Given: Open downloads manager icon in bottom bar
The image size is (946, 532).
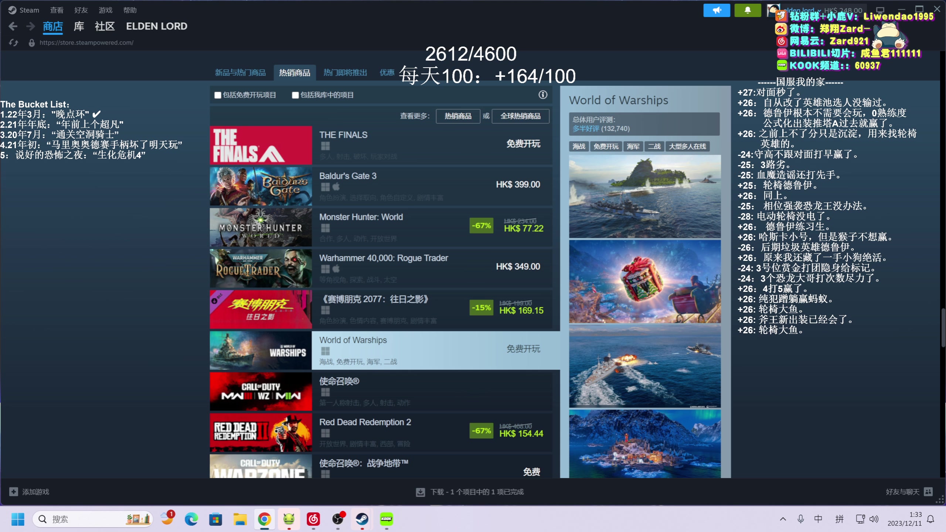Looking at the screenshot, I should (420, 492).
